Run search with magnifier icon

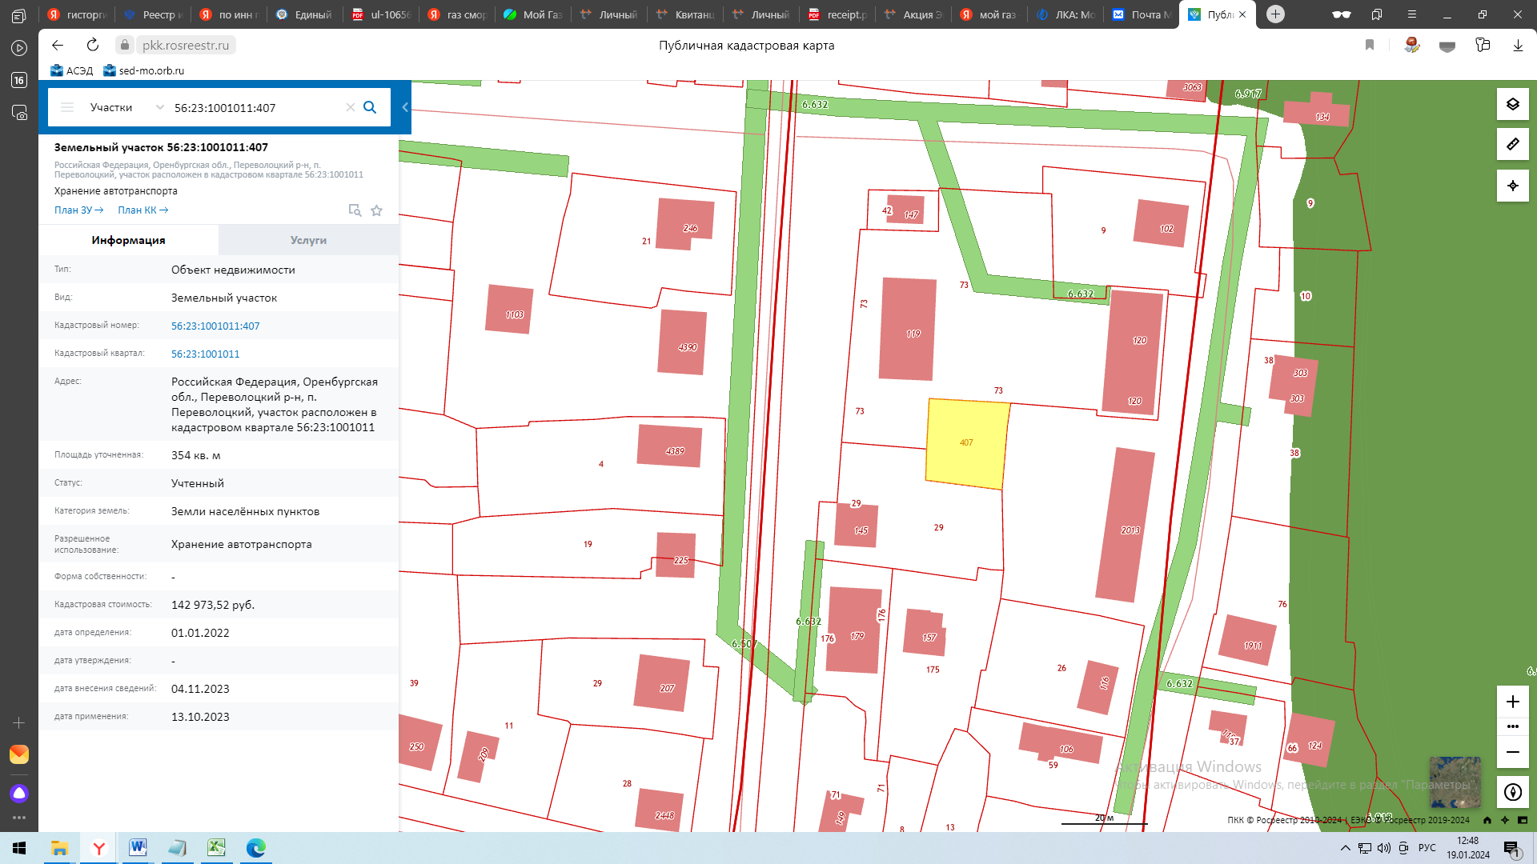point(370,107)
